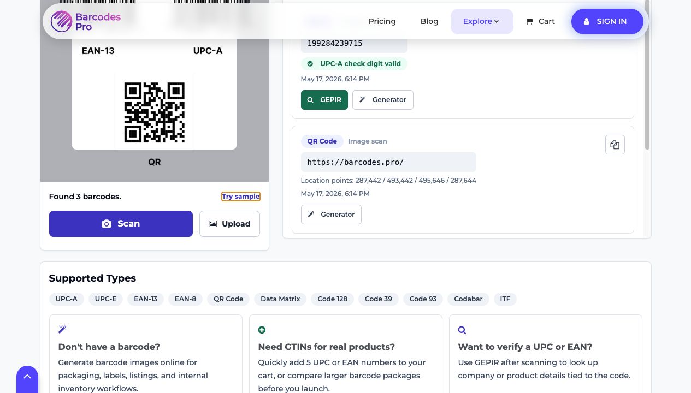Viewport: 691px width, 393px height.
Task: Open Generator for the QR Code result
Action: [331, 215]
